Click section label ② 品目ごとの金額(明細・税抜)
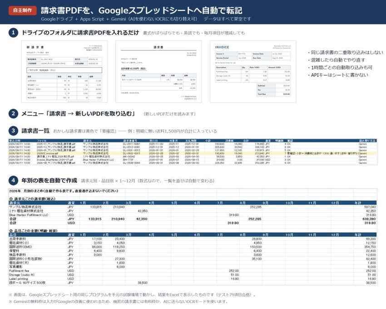Image resolution: width=386 pixels, height=309 pixels. [x=33, y=231]
